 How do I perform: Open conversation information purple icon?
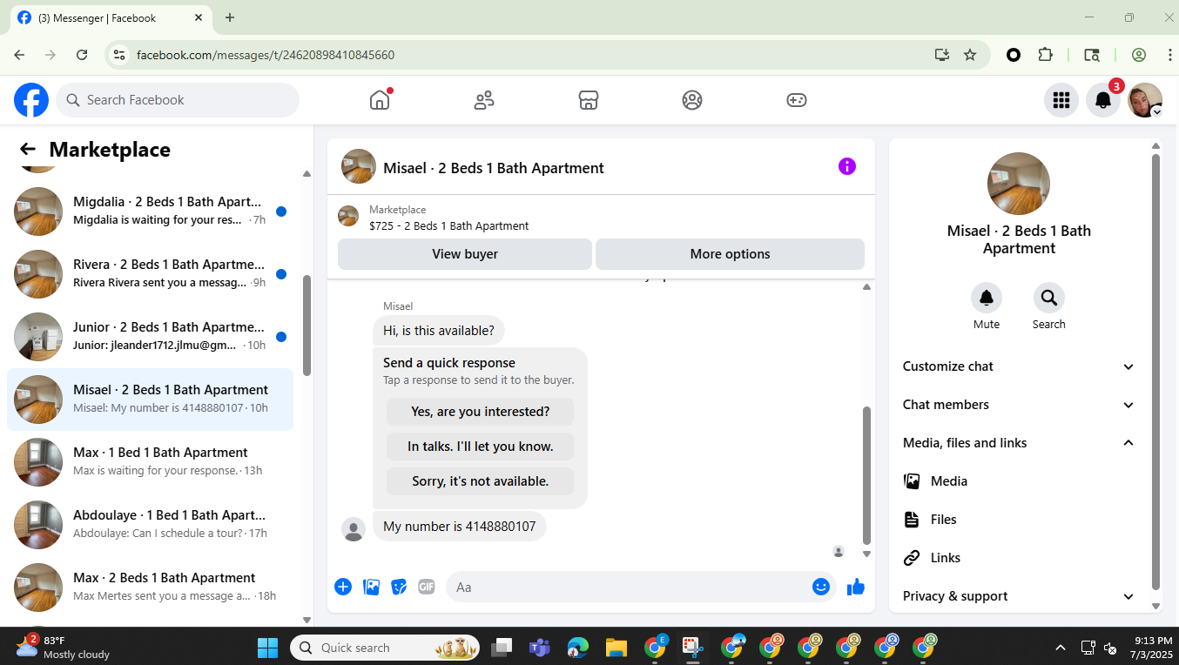coord(847,166)
